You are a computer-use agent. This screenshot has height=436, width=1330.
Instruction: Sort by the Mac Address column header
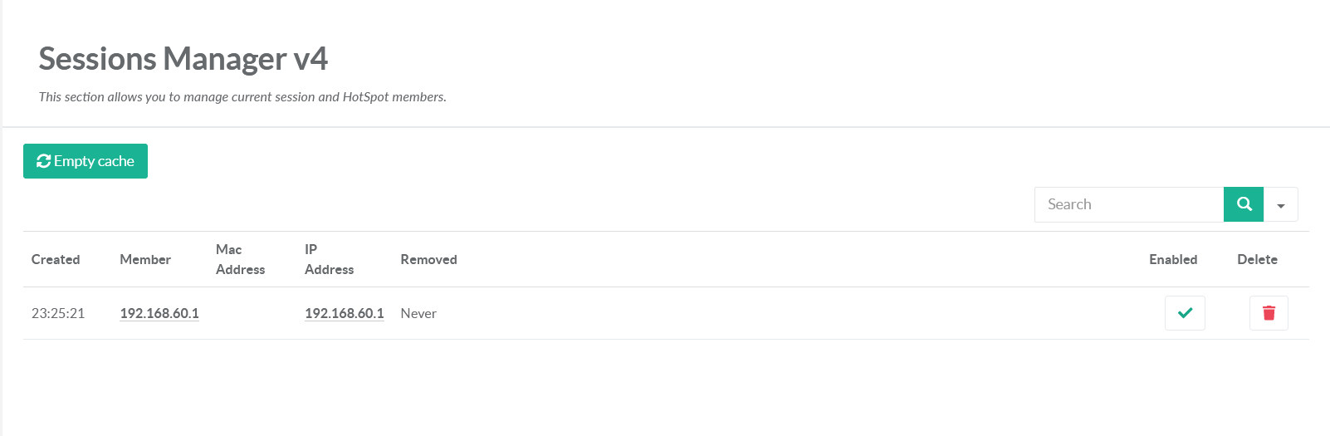click(x=240, y=259)
